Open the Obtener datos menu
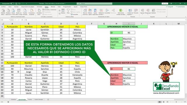Viewport: 187px width, 105px height. (3, 12)
